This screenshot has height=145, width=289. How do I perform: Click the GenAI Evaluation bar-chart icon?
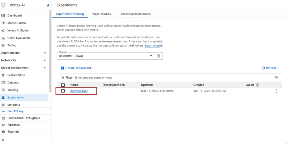[x=3, y=38]
